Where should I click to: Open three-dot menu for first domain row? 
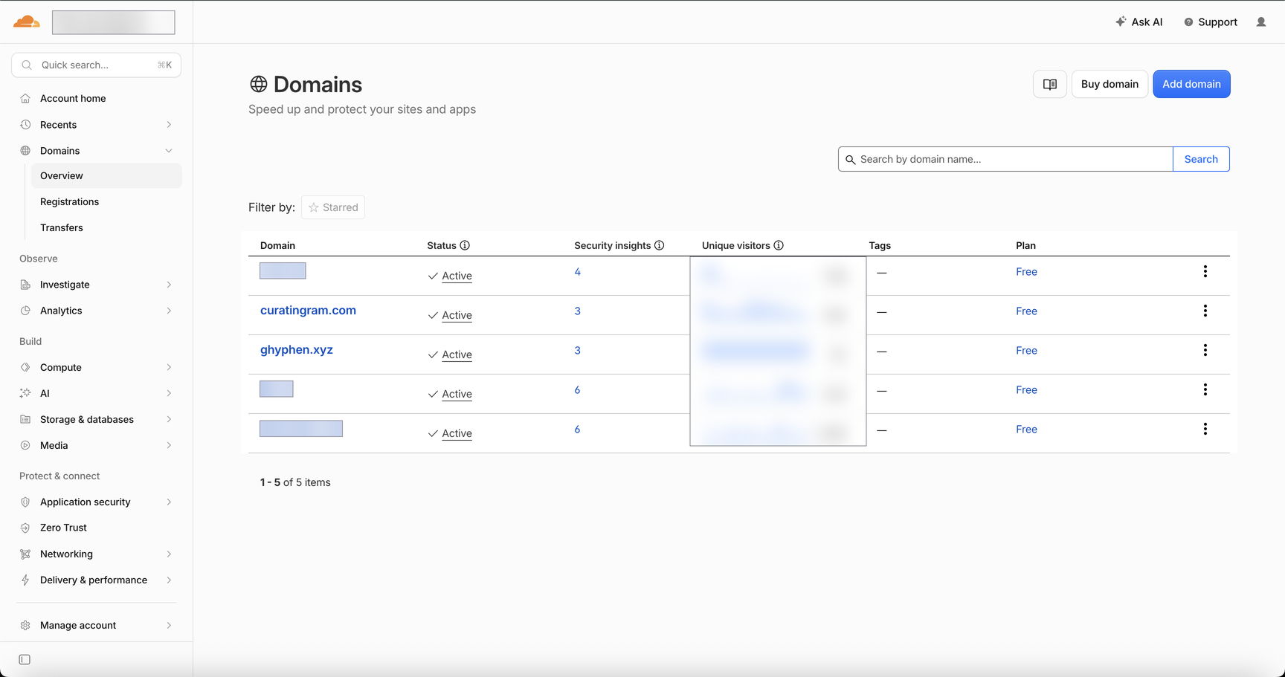coord(1205,271)
